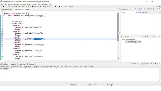This screenshot has height=91, width=161.
Task: Click Remove Launch X icon in console
Action: [x=133, y=64]
